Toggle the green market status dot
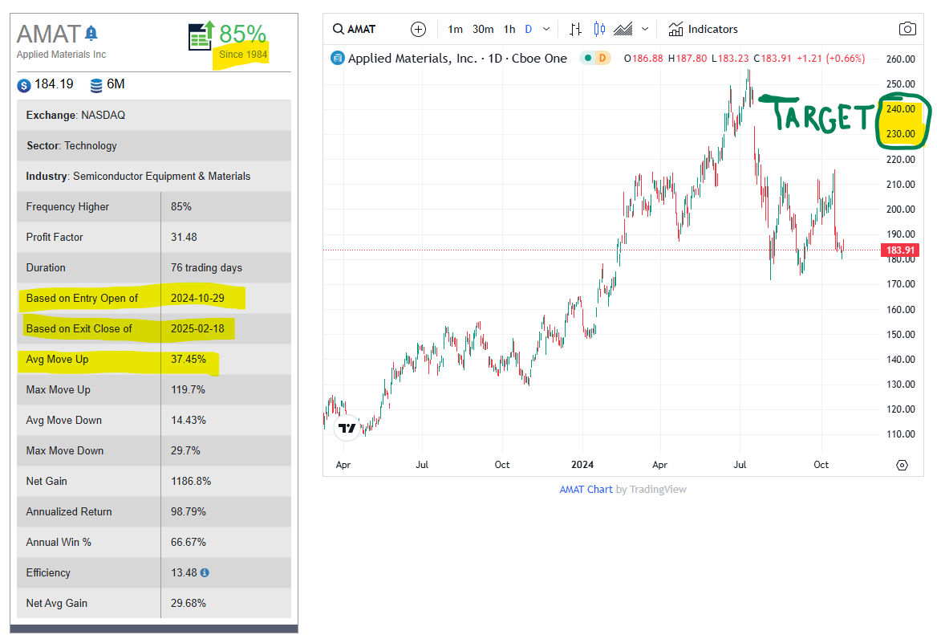 point(588,58)
